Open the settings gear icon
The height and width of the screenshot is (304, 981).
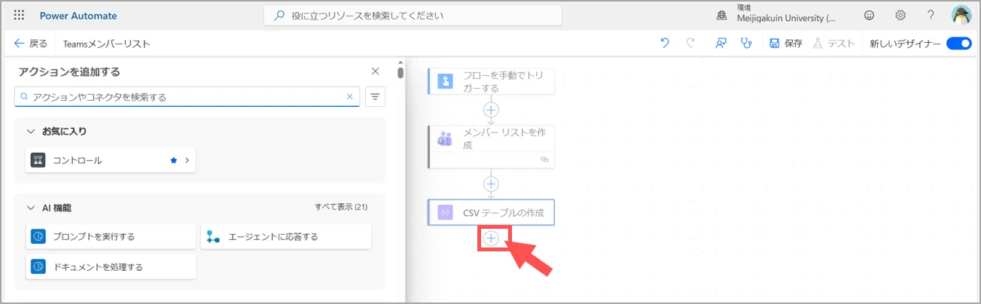point(900,15)
